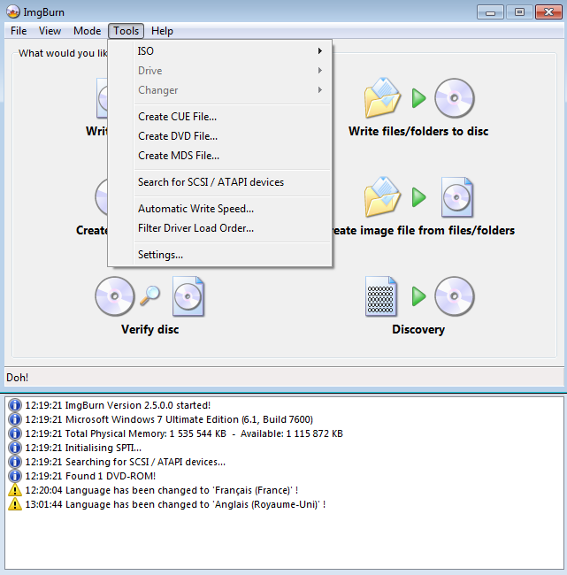Click the green arrow above Discovery
567x575 pixels.
[x=418, y=296]
